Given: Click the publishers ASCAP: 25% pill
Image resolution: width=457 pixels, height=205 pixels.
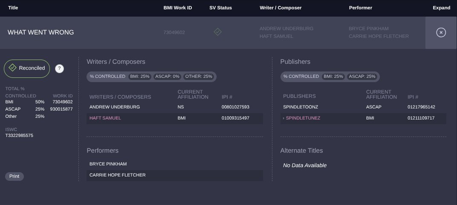Looking at the screenshot, I should pyautogui.click(x=362, y=77).
